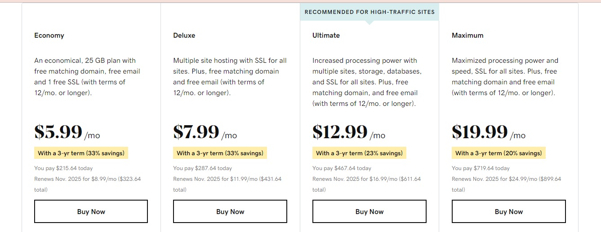Click the Ultimate plan name
The height and width of the screenshot is (232, 601).
click(x=326, y=35)
